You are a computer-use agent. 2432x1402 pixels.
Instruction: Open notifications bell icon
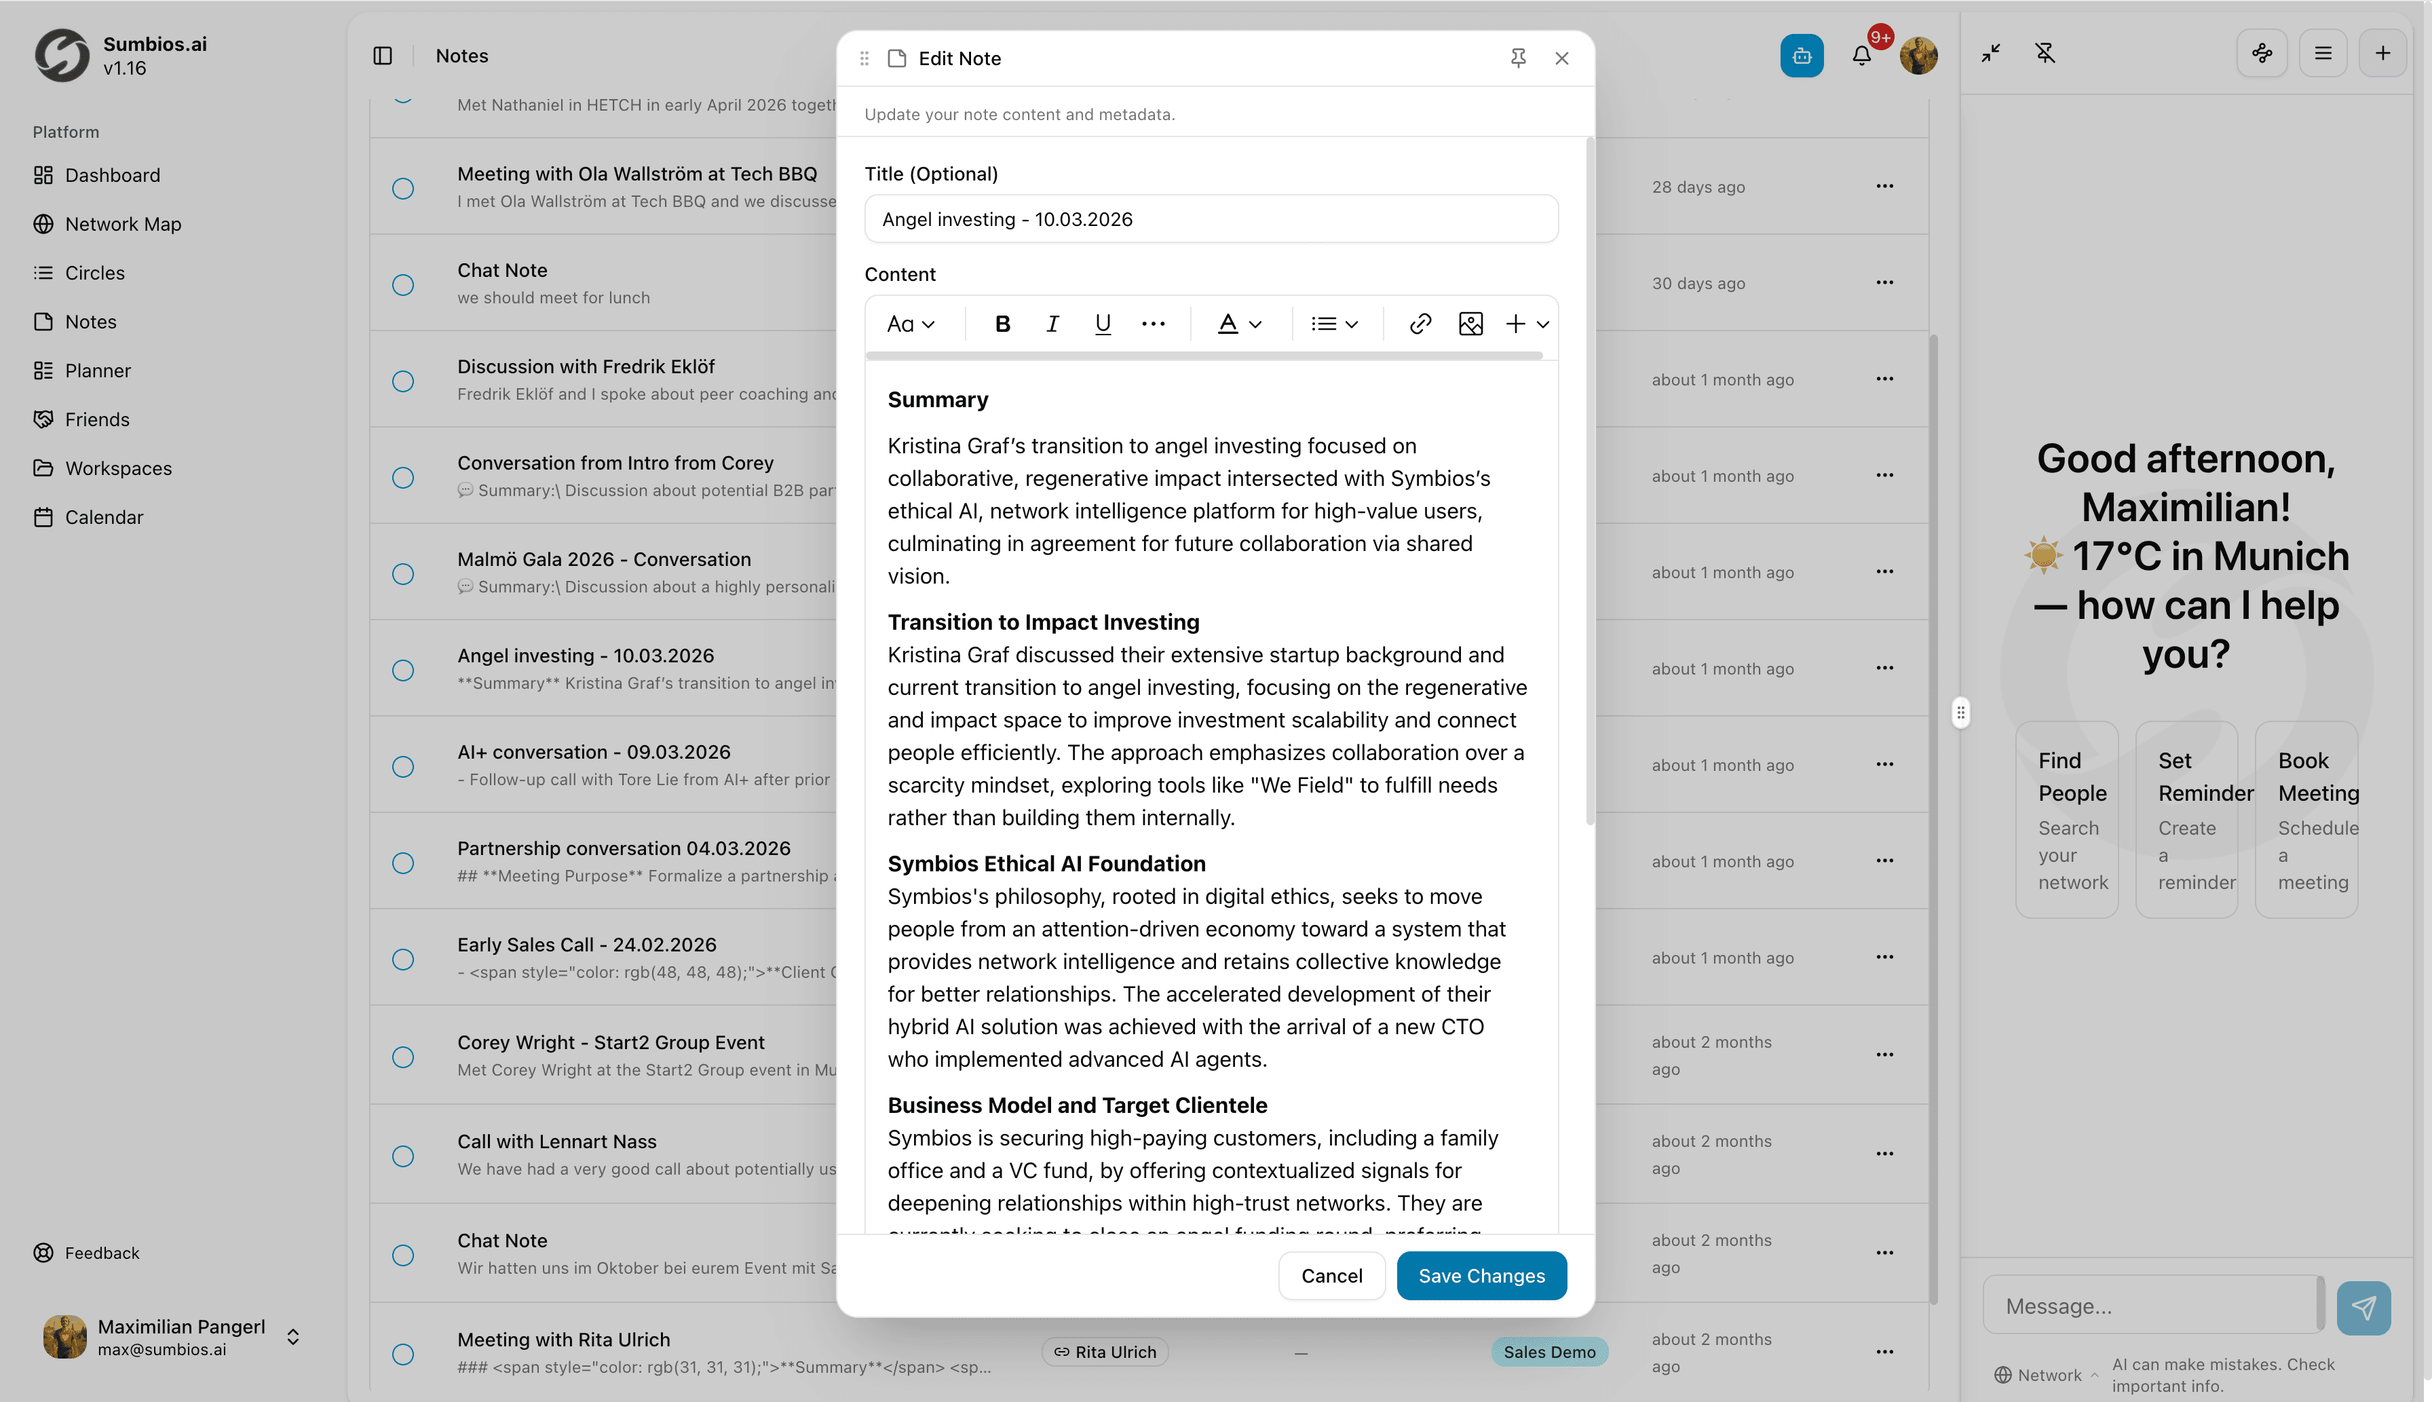pyautogui.click(x=1862, y=56)
